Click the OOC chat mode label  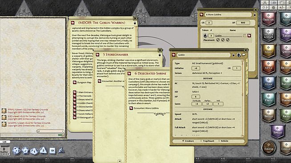61,135
